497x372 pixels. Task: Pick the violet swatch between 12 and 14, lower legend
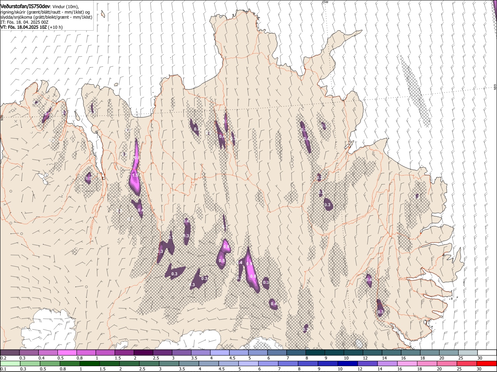pos(367,364)
